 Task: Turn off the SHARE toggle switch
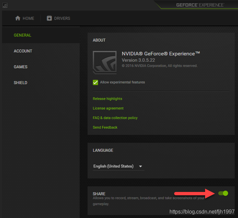pos(223,193)
